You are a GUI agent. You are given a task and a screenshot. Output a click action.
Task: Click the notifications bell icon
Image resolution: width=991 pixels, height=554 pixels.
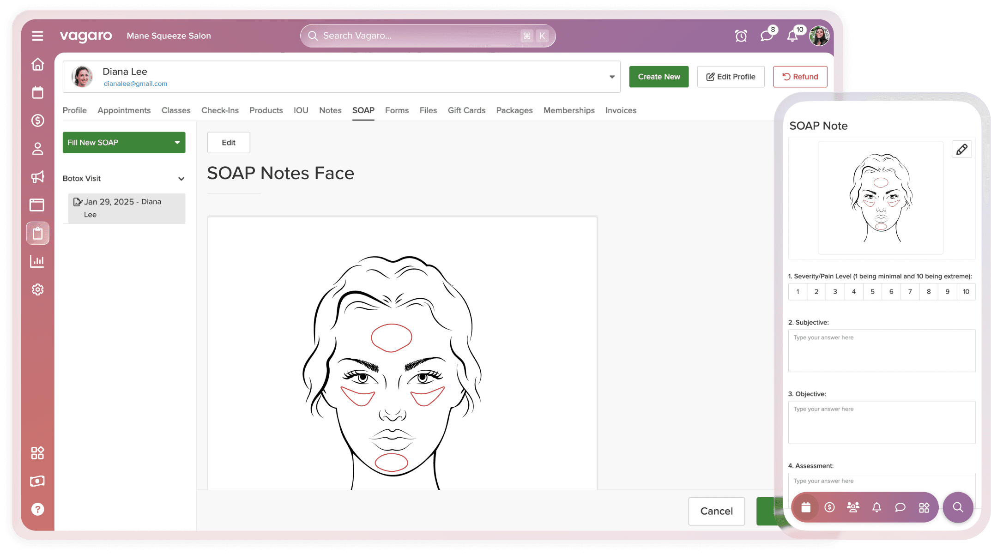point(792,36)
